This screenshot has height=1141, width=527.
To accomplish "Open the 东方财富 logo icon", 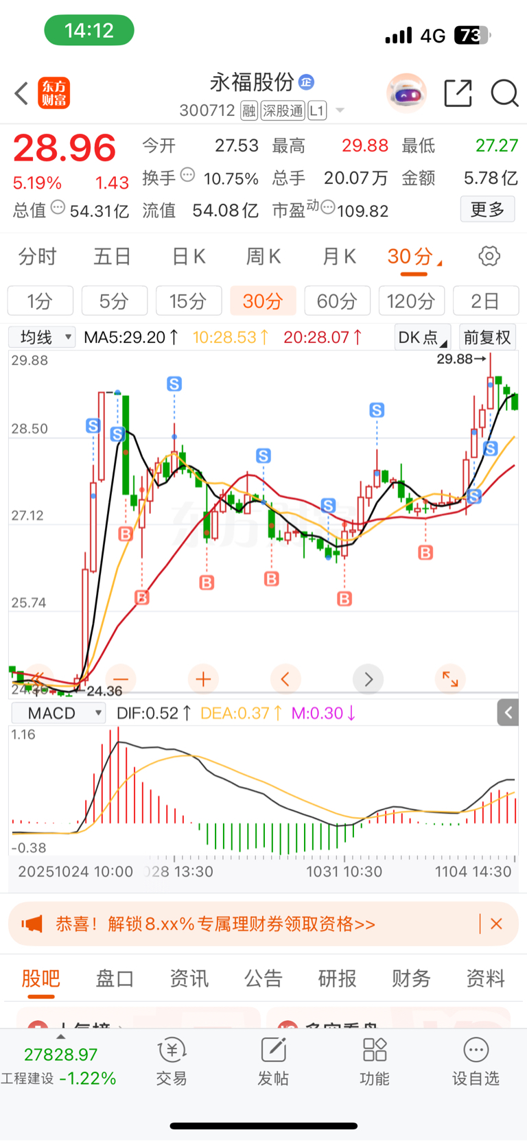I will 54,93.
